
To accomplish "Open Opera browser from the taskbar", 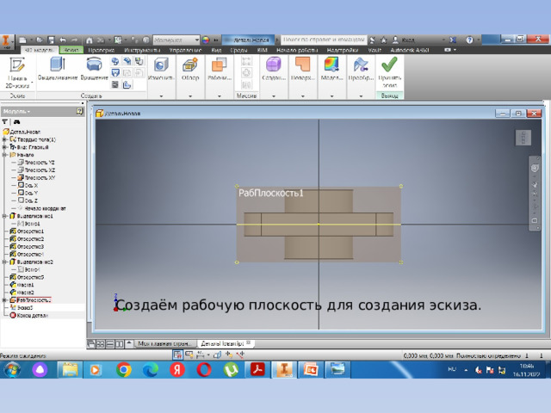I will coord(204,369).
